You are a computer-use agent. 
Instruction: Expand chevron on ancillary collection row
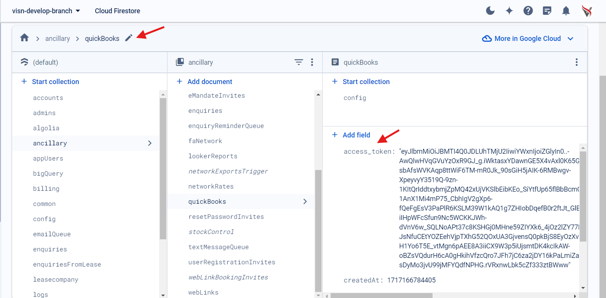pos(150,143)
